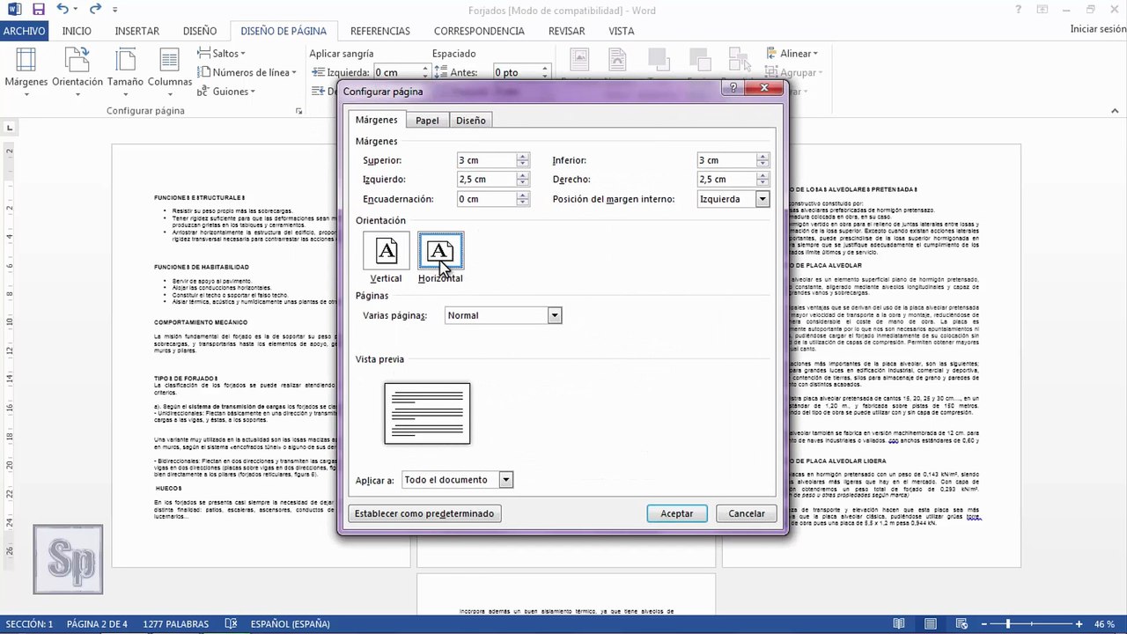Click the 1277 PALABRAS word count

[176, 624]
